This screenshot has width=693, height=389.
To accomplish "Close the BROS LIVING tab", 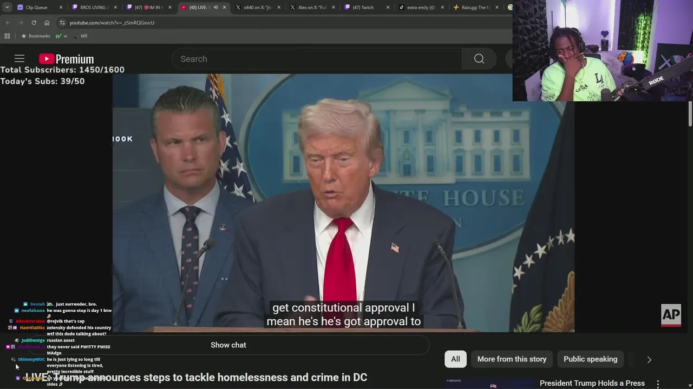I will coord(115,8).
